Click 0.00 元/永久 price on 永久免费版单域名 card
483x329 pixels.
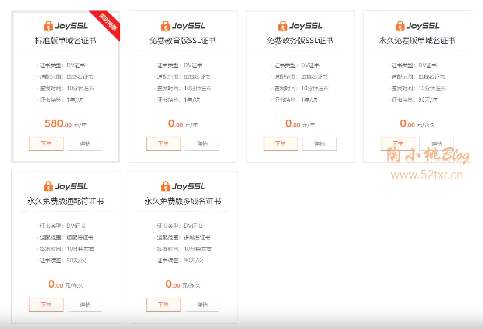point(417,123)
